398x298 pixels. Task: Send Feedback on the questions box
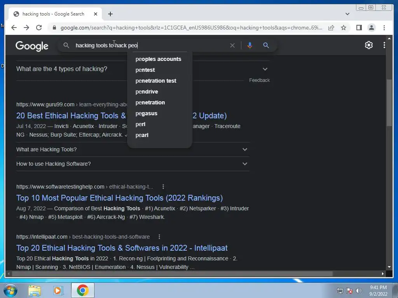click(259, 80)
